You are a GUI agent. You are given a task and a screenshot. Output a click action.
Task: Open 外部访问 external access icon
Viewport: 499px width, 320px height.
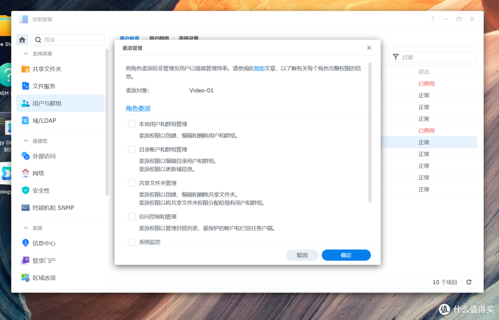(x=25, y=156)
